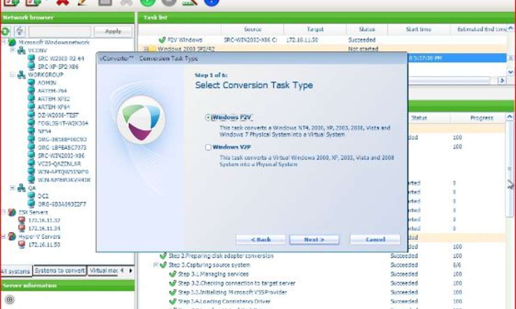The image size is (516, 309).
Task: Click Step 3.3 Initializing Microsoft VSSProvider
Action: [x=232, y=292]
